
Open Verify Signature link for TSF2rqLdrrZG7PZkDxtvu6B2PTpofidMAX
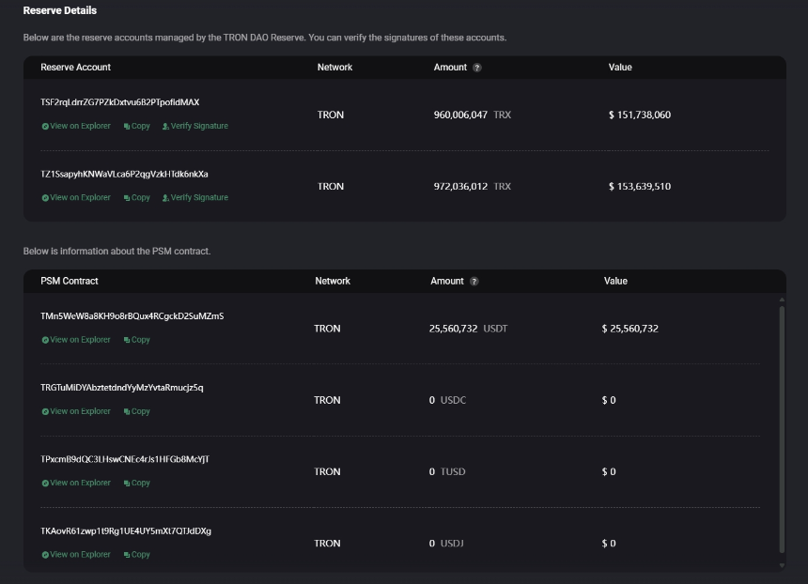click(x=199, y=126)
